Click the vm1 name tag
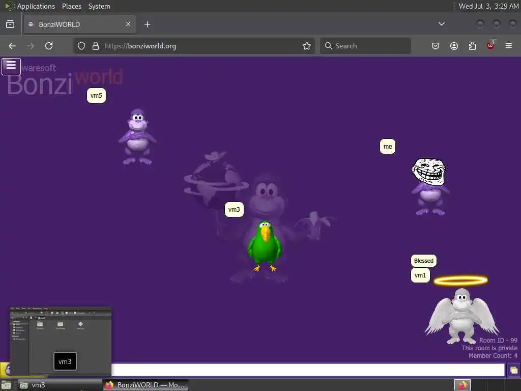Viewport: 521px width, 391px height. pyautogui.click(x=420, y=275)
